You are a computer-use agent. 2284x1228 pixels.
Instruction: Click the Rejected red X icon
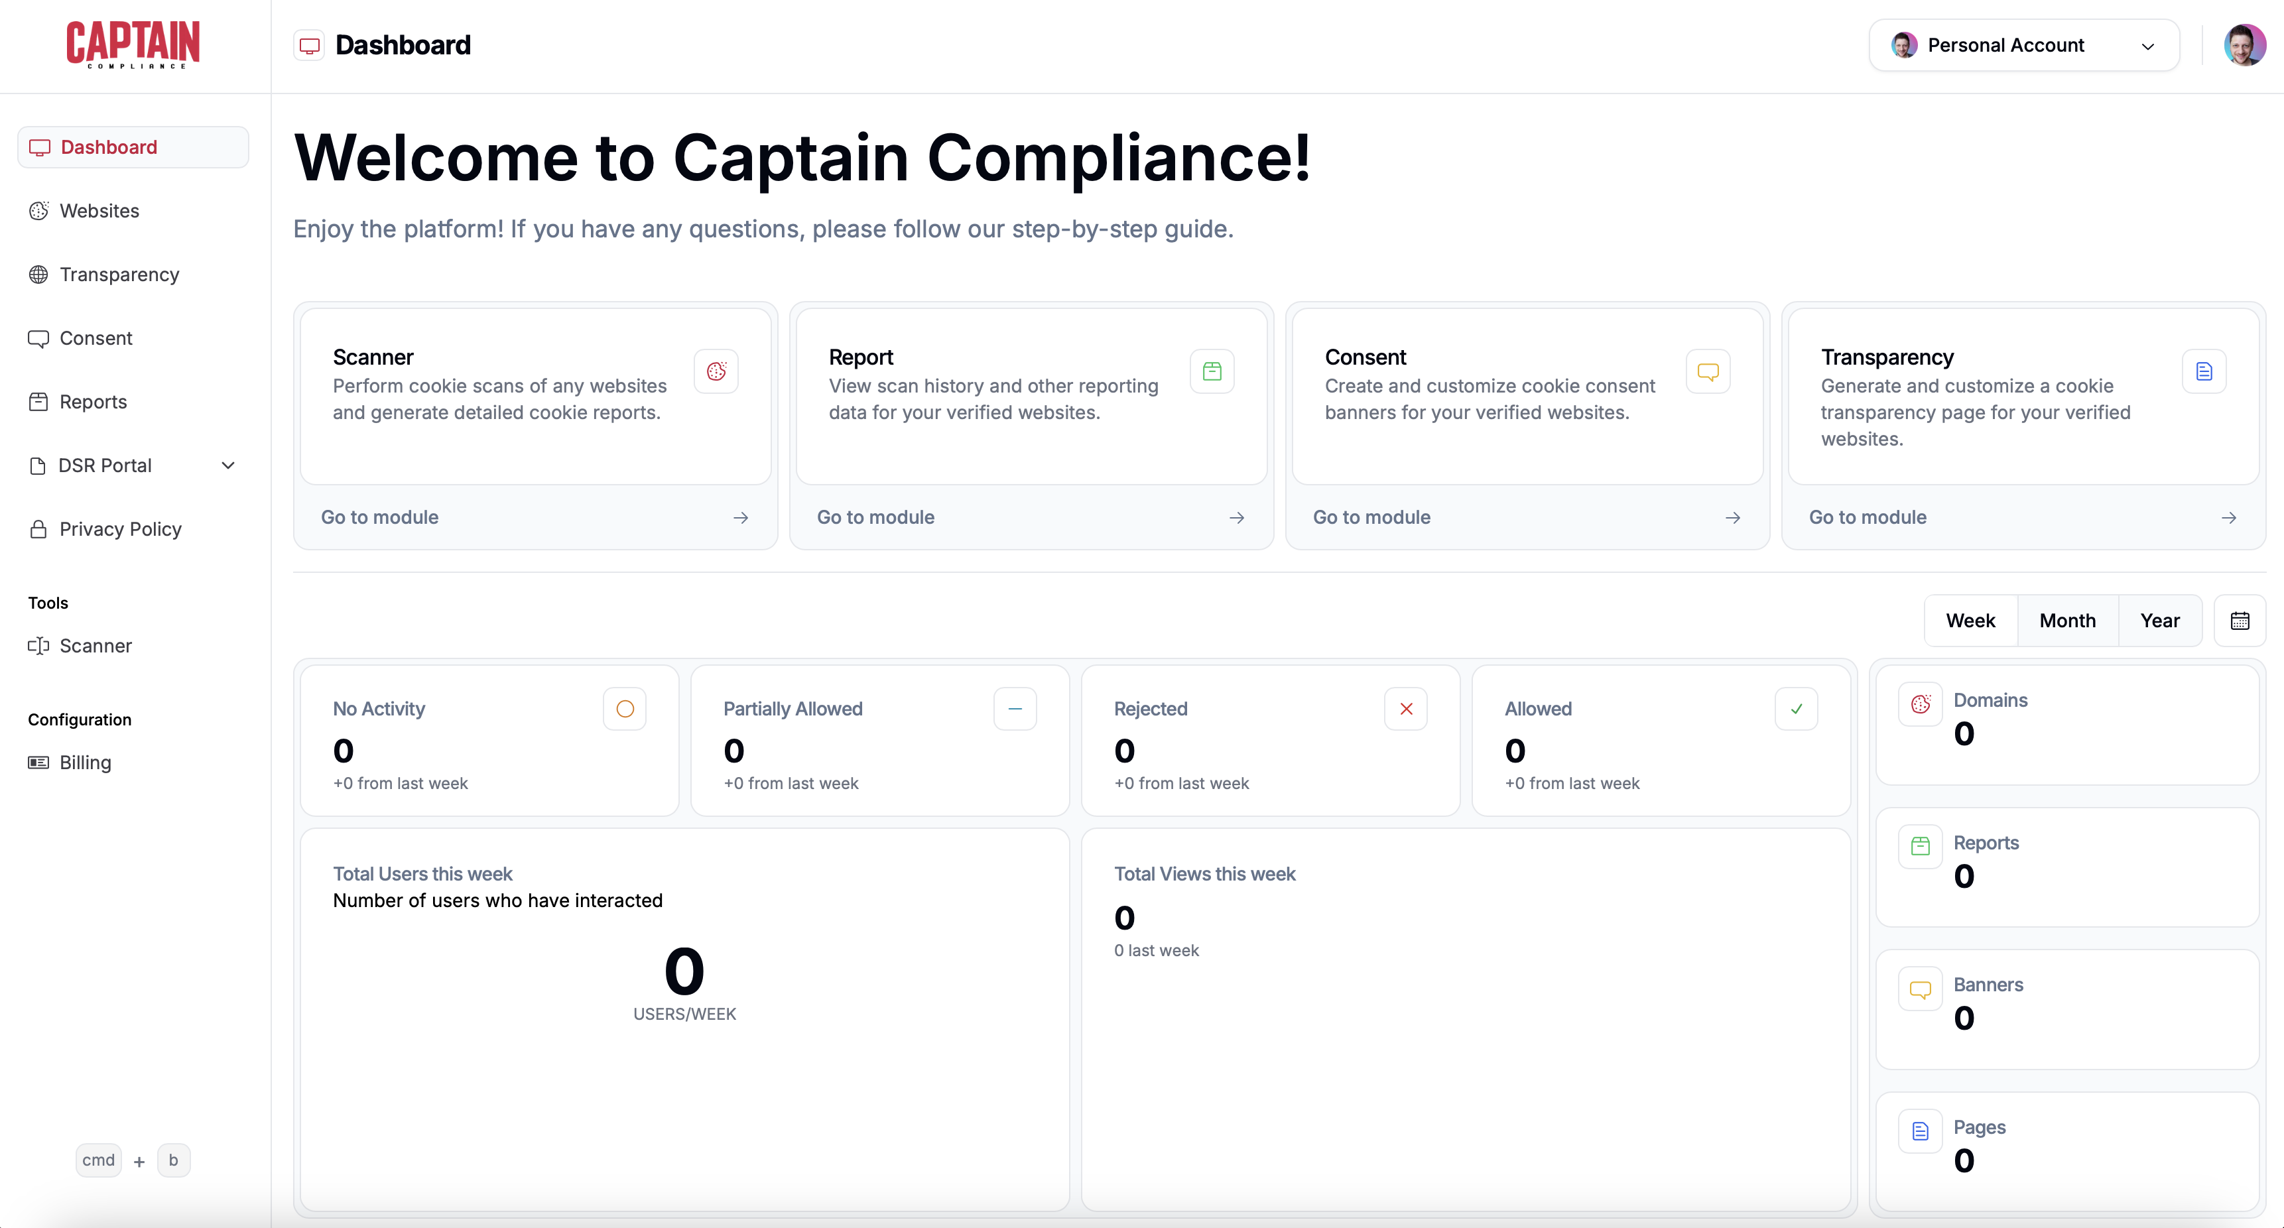point(1405,708)
